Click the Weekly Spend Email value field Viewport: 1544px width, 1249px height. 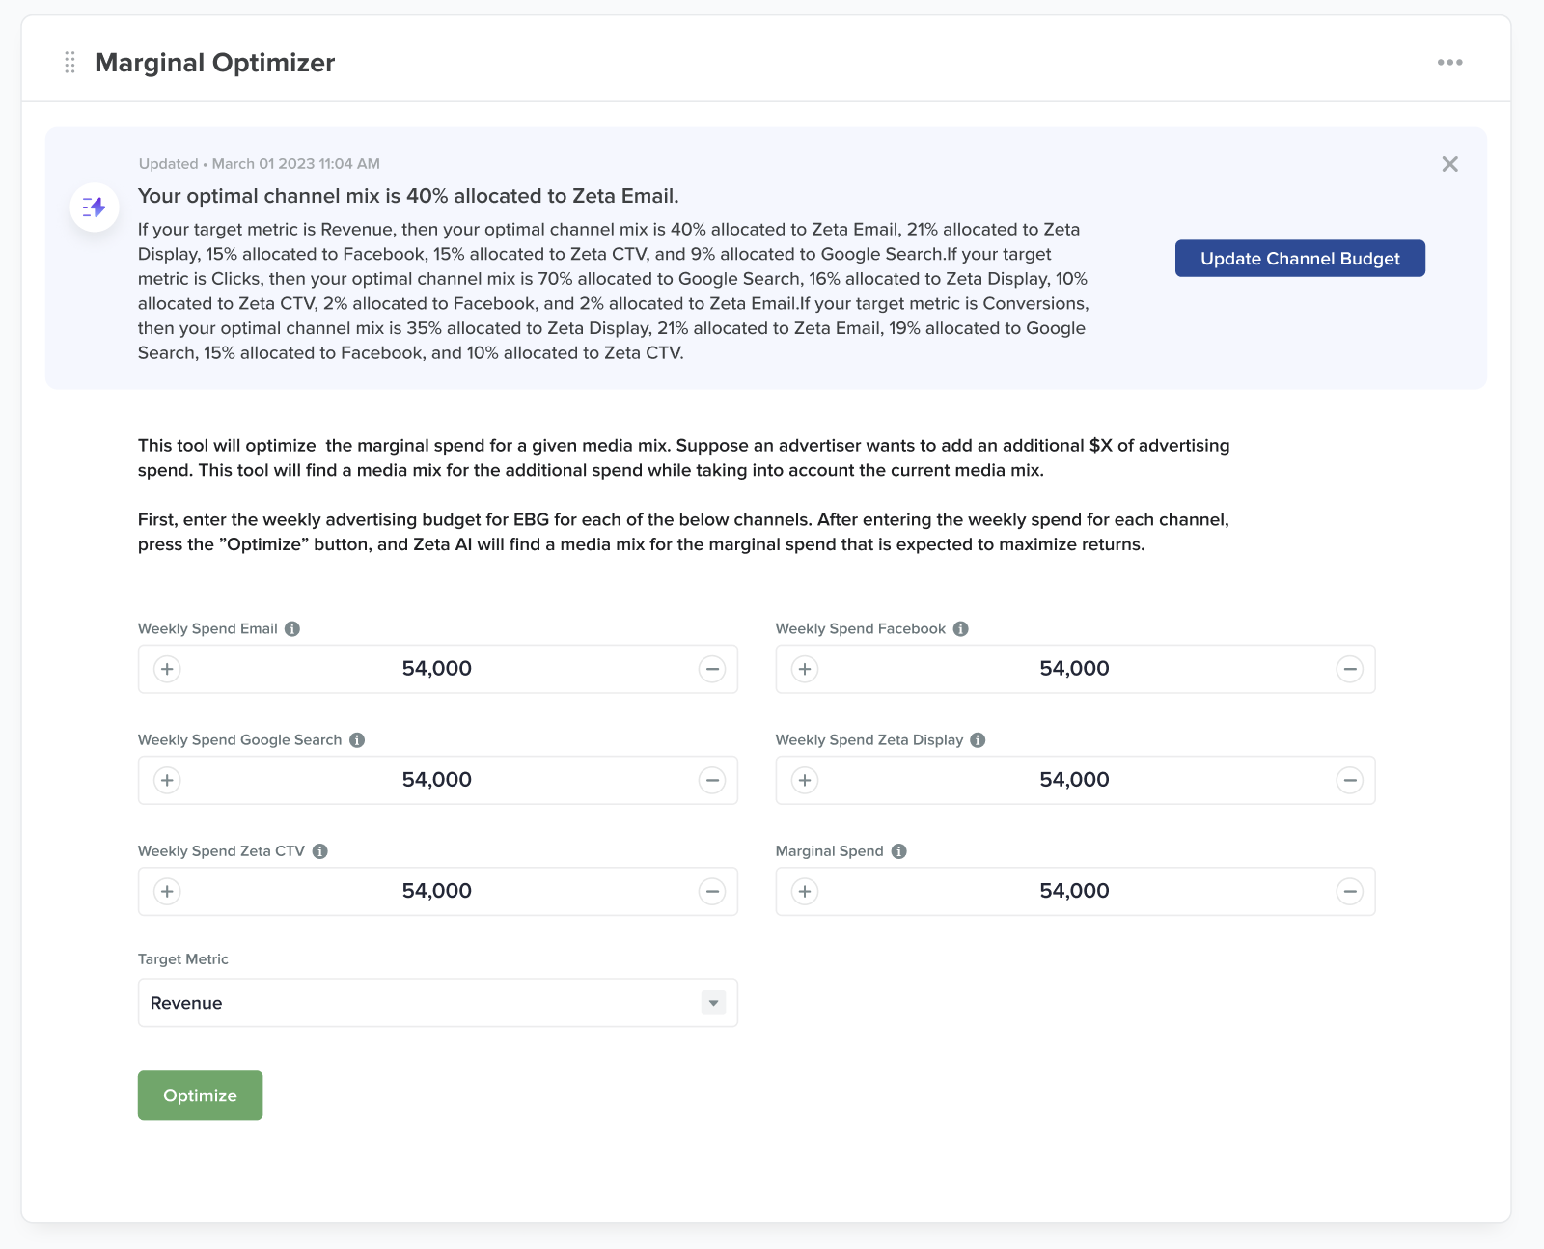click(x=437, y=669)
